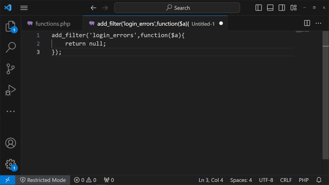Click the remote window icon in status bar
The height and width of the screenshot is (185, 329).
8,180
